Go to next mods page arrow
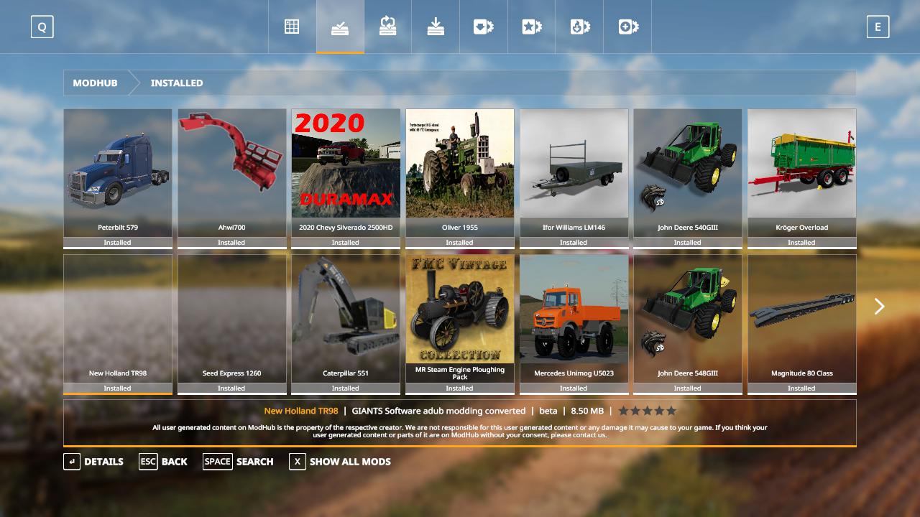This screenshot has height=517, width=920. click(x=879, y=307)
